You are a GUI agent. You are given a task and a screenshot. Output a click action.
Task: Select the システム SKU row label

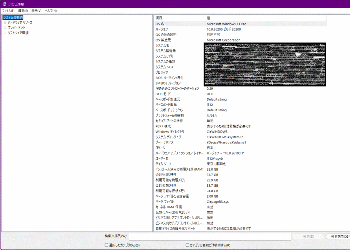coord(164,67)
